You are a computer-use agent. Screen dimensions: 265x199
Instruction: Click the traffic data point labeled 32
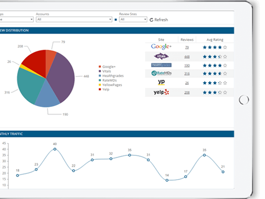coord(111,159)
